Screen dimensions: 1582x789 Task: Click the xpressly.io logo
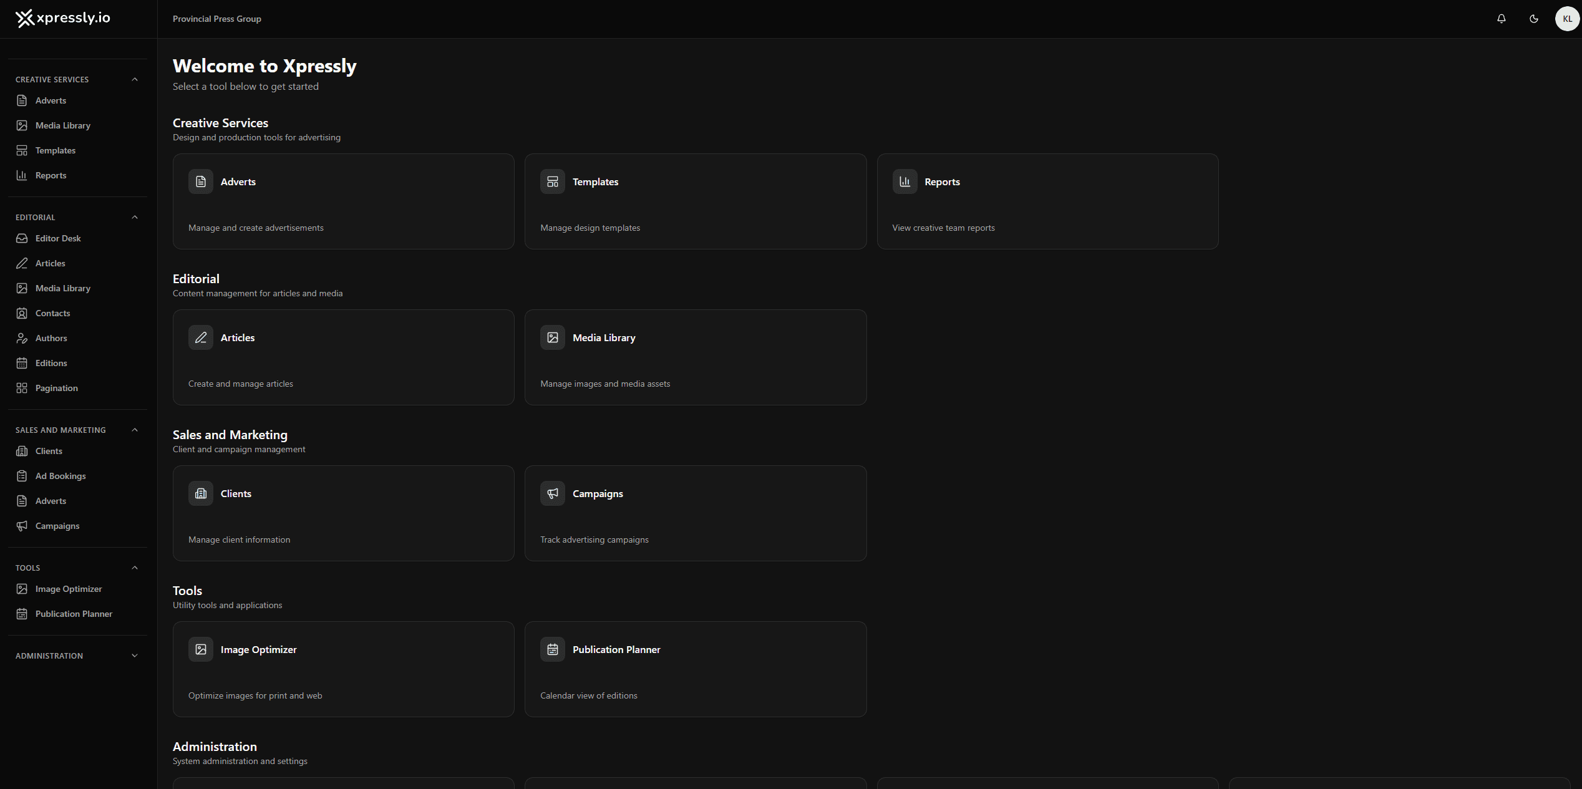[62, 18]
